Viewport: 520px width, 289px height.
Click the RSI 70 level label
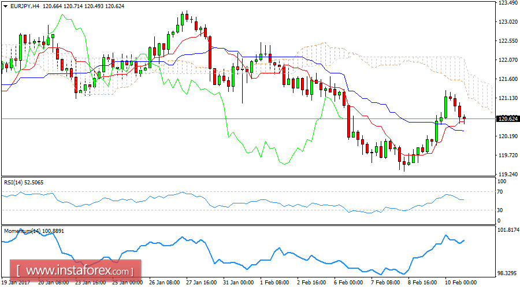[x=500, y=192]
